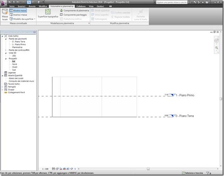The height and width of the screenshot is (176, 224).
Task: Click the keyword search input field
Action: coord(171,2)
